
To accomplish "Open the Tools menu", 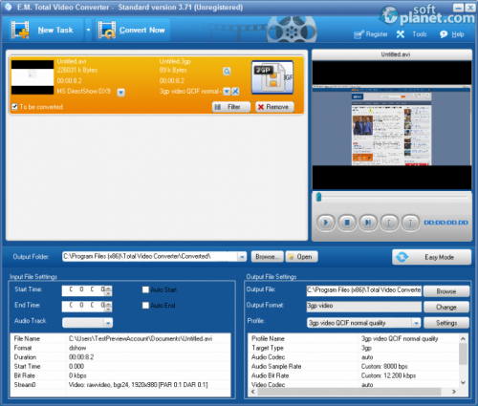I will click(411, 34).
